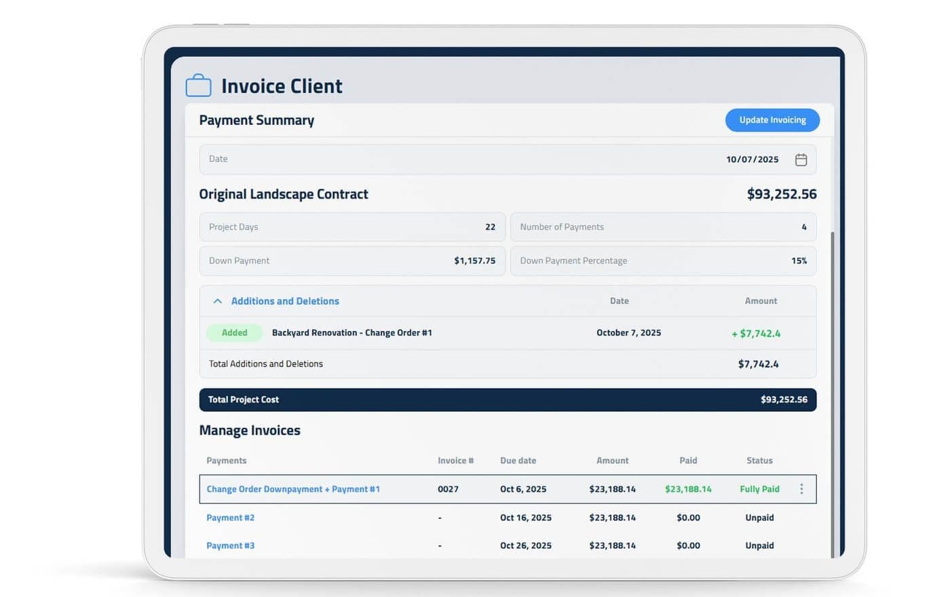Select the Number of Payments field

pos(663,227)
